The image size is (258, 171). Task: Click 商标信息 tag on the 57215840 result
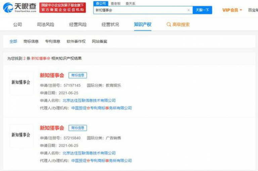(x=78, y=128)
